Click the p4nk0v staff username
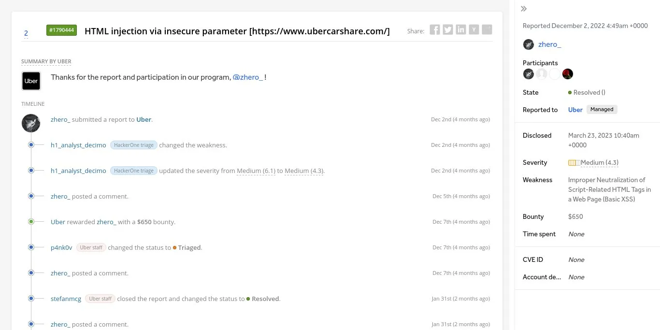The image size is (660, 330). 61,247
